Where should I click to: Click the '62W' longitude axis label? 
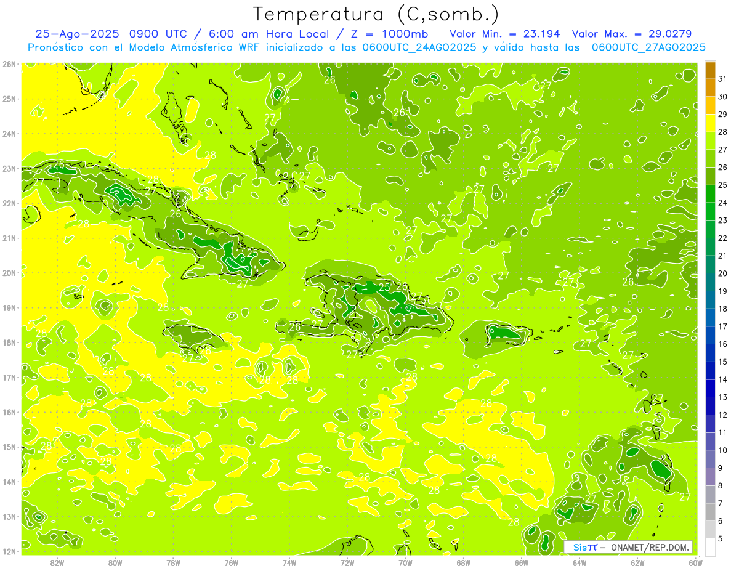pos(637,562)
